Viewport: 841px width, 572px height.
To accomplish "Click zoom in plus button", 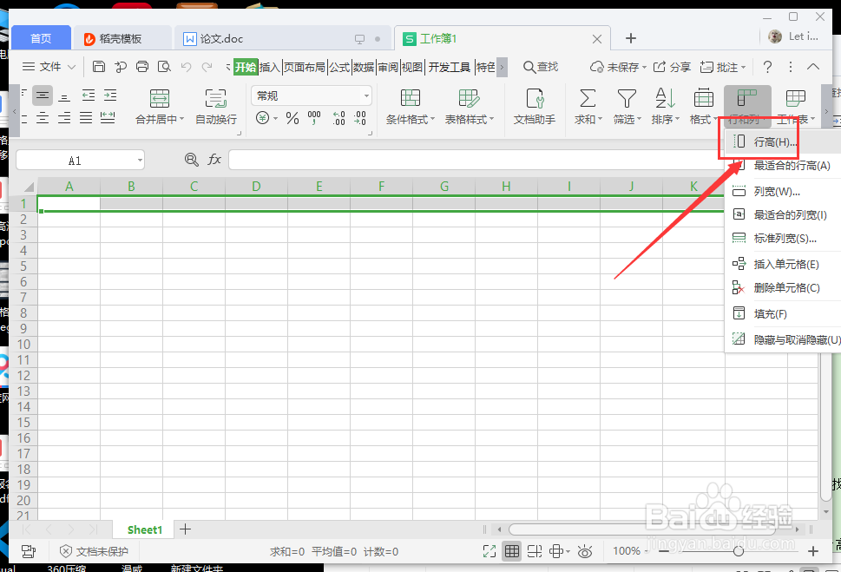I will coord(813,551).
